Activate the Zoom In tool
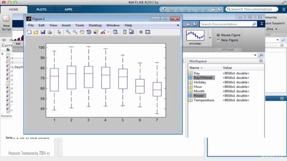This screenshot has width=287, height=161. [x=68, y=32]
